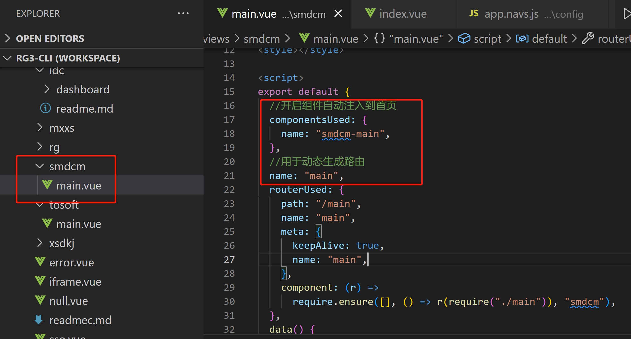
Task: Click Vue icon of smdcm main.vue file
Action: coord(47,185)
